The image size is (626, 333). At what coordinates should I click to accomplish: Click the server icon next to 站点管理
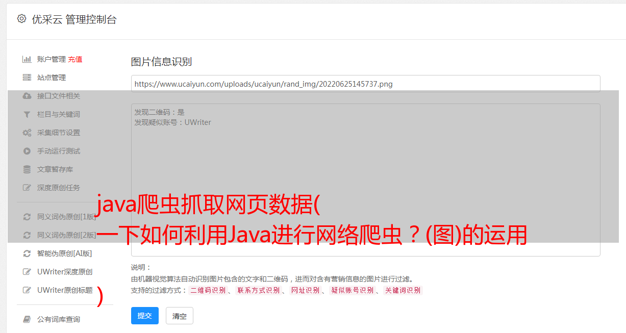(x=27, y=78)
